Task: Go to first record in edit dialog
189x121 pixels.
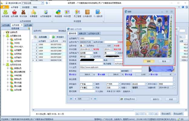Action: tap(71, 99)
